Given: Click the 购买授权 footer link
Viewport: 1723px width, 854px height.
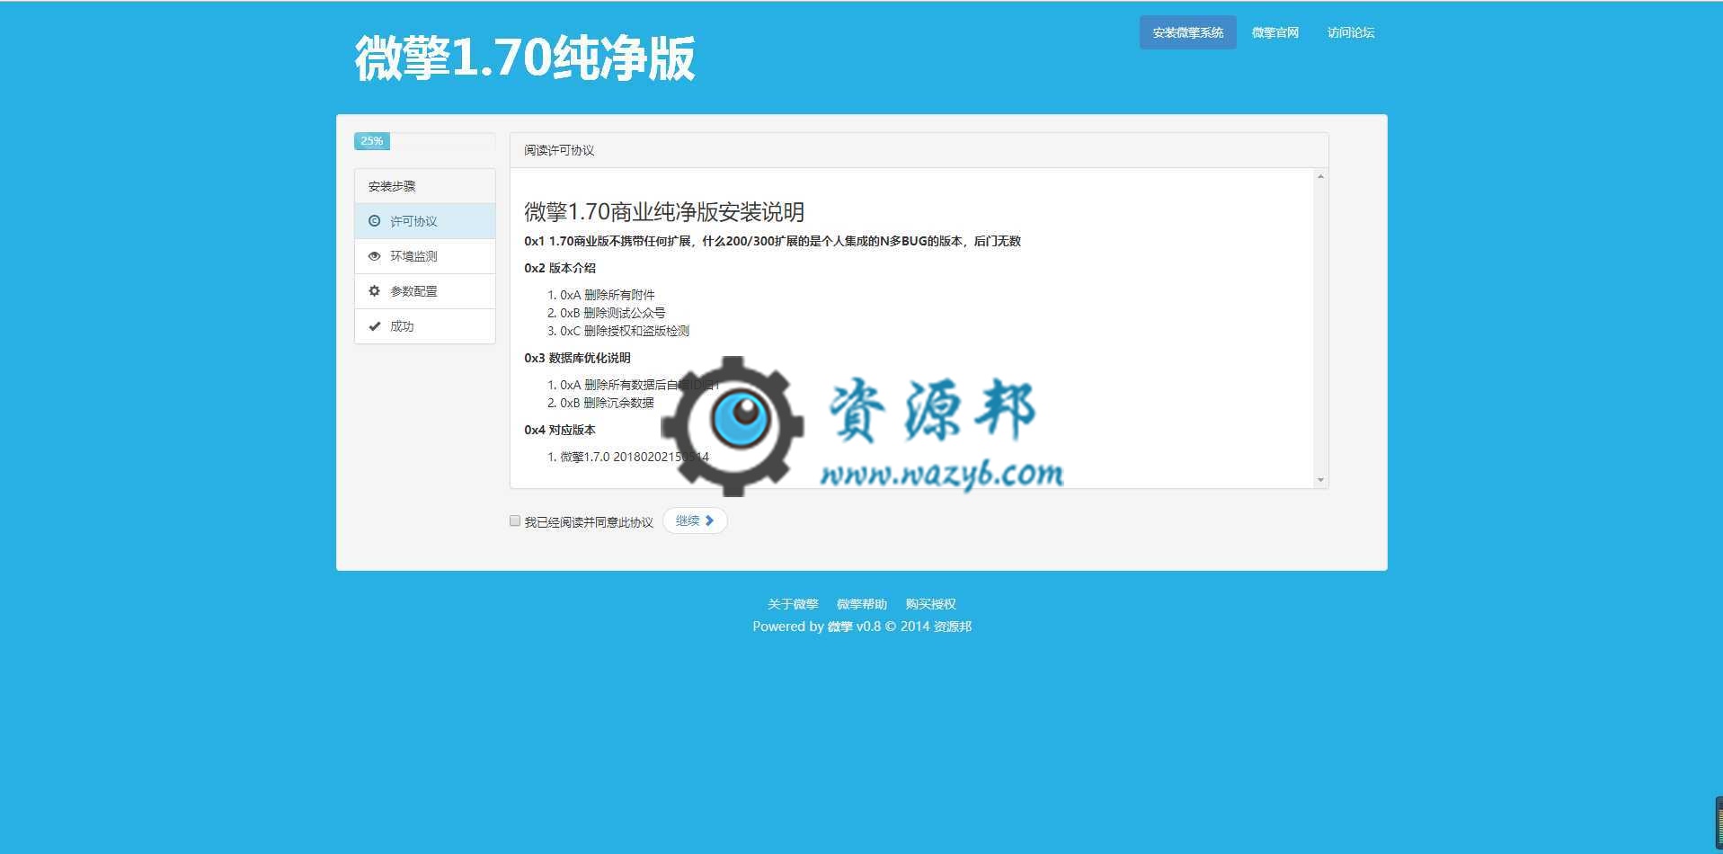Looking at the screenshot, I should coord(930,604).
